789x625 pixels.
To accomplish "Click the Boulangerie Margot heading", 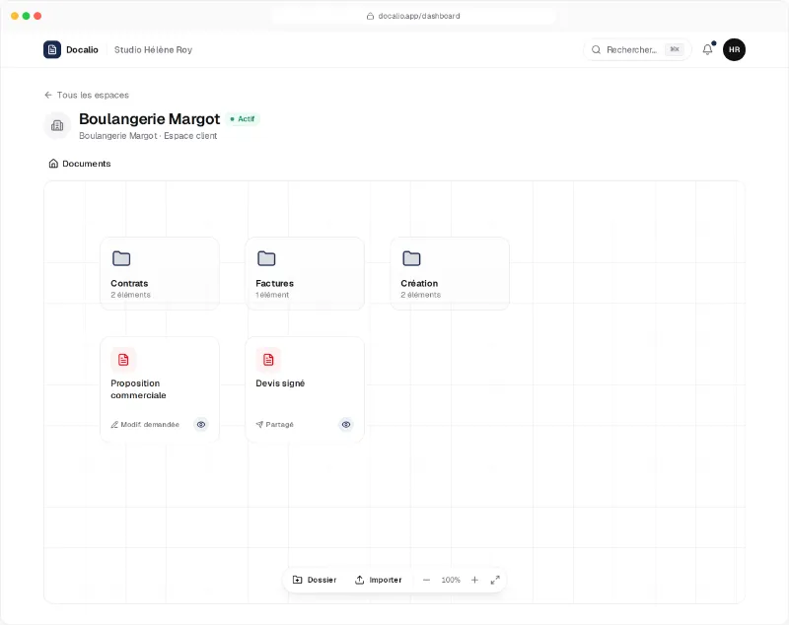I will [150, 118].
